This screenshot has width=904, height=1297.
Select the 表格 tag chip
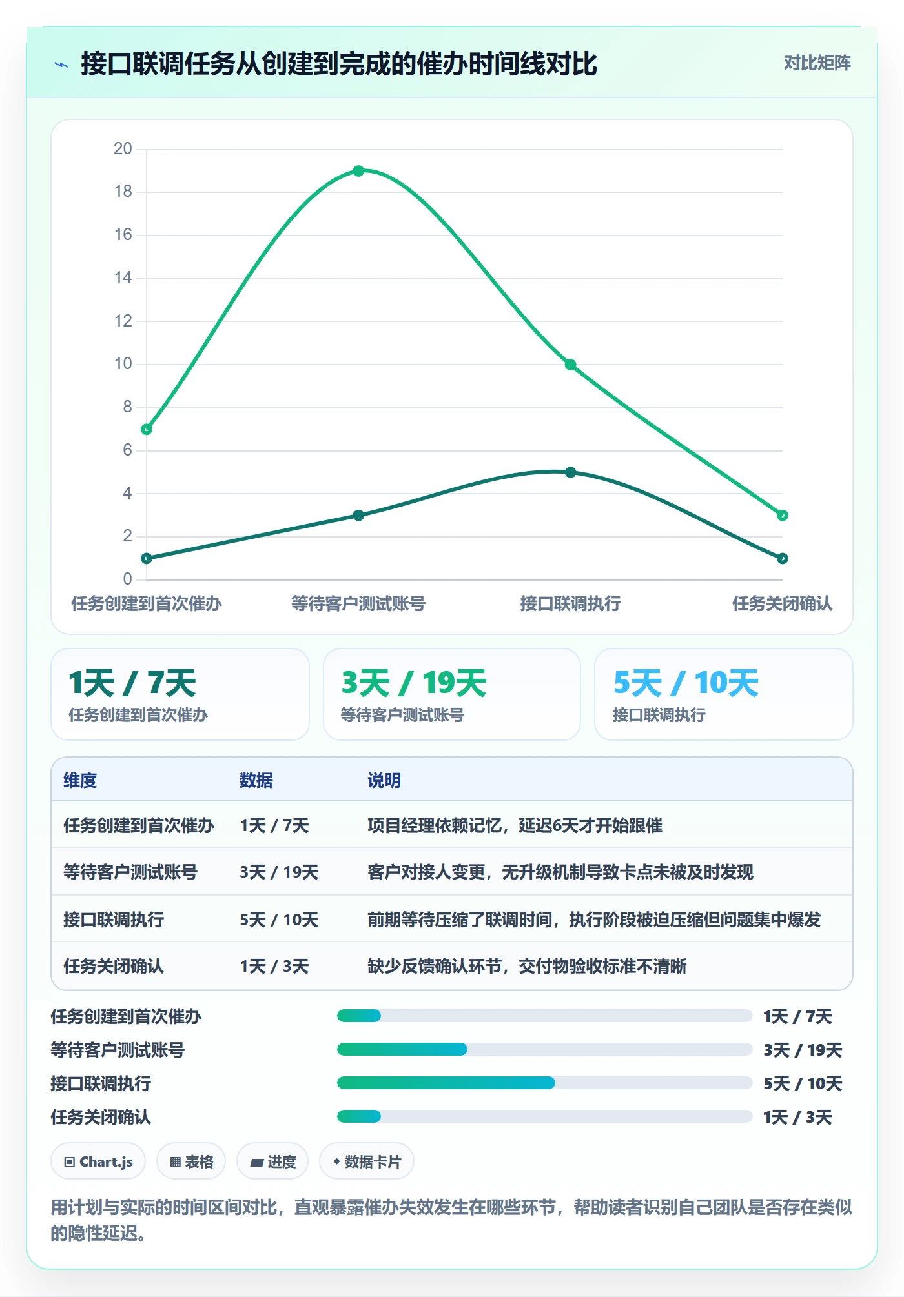pyautogui.click(x=191, y=1161)
